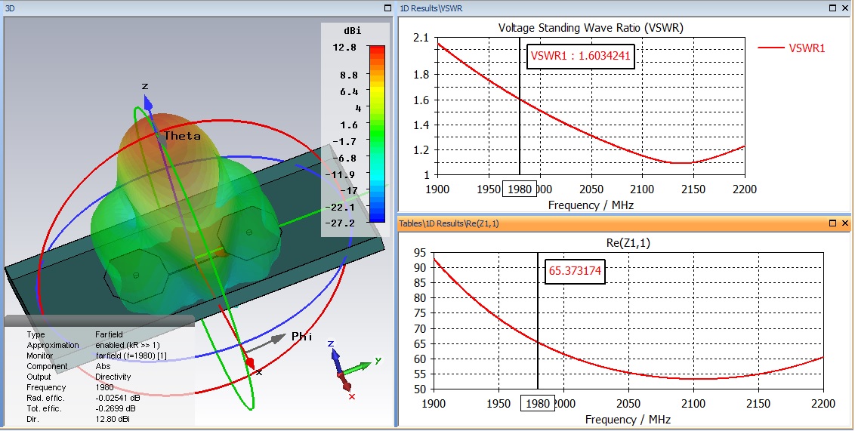This screenshot has width=855, height=431.
Task: Click the Dir. 12.80 dBi value
Action: coord(113,419)
